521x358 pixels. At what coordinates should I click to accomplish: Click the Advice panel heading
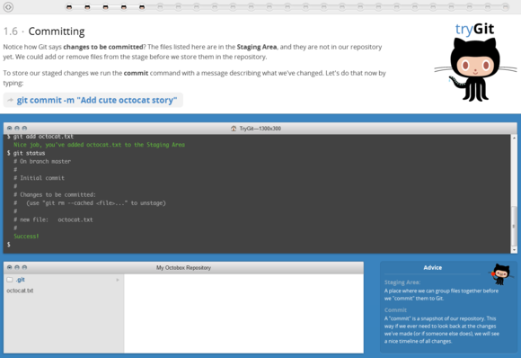tap(433, 267)
